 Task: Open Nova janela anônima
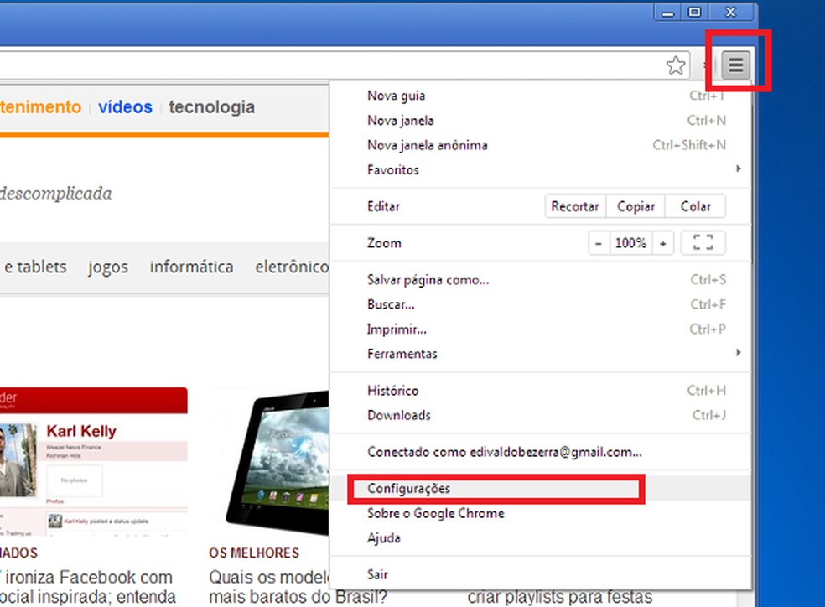pos(427,145)
